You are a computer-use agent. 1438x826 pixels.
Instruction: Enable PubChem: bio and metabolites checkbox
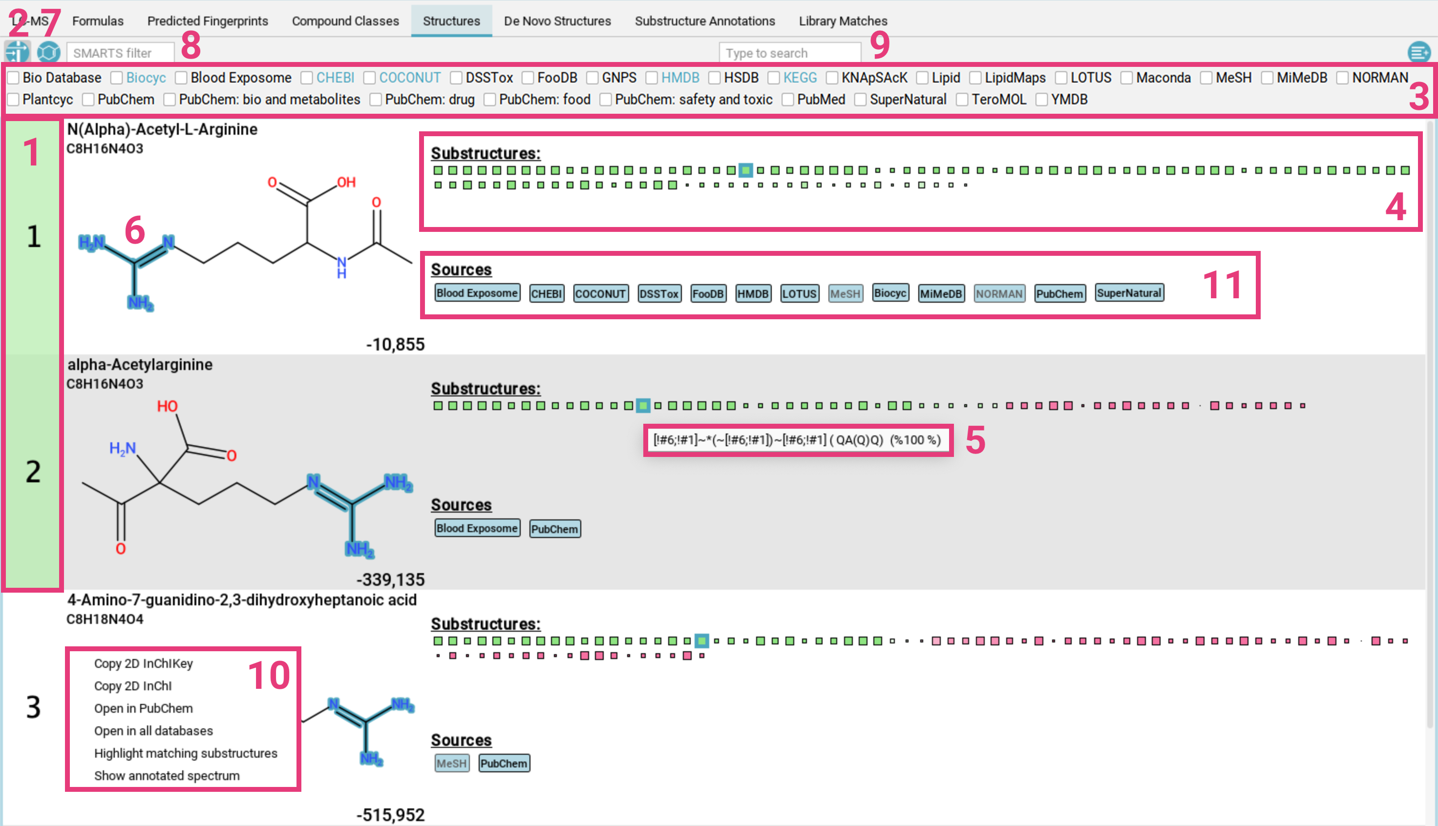(169, 100)
